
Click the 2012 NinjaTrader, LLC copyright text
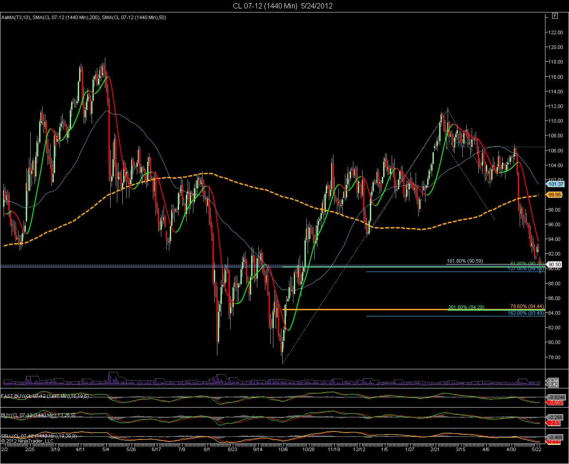[27, 441]
